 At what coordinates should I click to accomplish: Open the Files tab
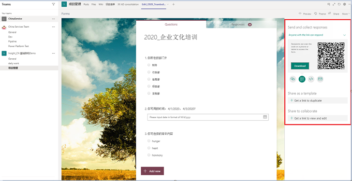[x=94, y=4]
